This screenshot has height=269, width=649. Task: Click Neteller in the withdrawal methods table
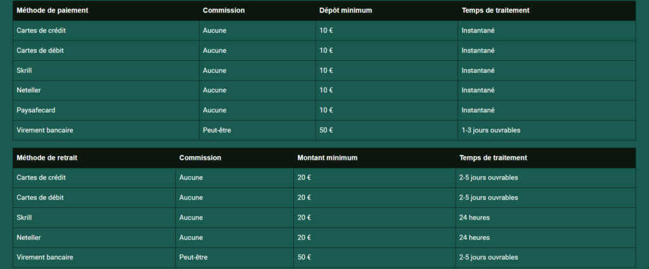29,238
